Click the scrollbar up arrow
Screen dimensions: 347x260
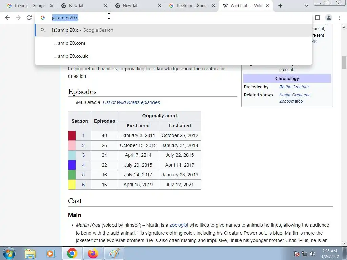click(344, 27)
